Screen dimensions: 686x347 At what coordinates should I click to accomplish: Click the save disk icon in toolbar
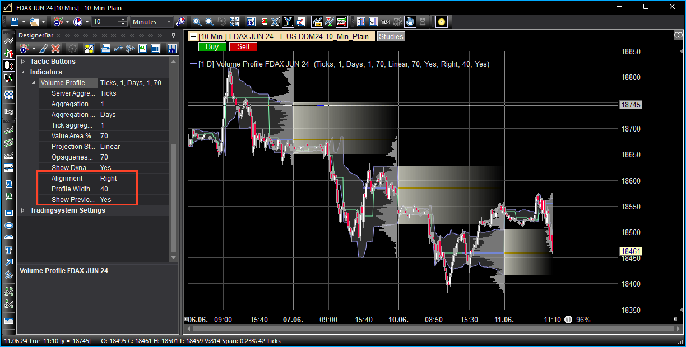pos(15,22)
